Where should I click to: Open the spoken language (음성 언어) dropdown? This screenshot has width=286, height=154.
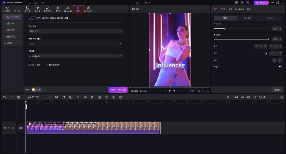75,31
